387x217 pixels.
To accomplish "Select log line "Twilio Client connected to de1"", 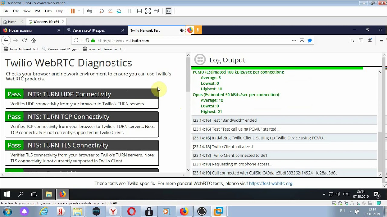I will click(285, 155).
